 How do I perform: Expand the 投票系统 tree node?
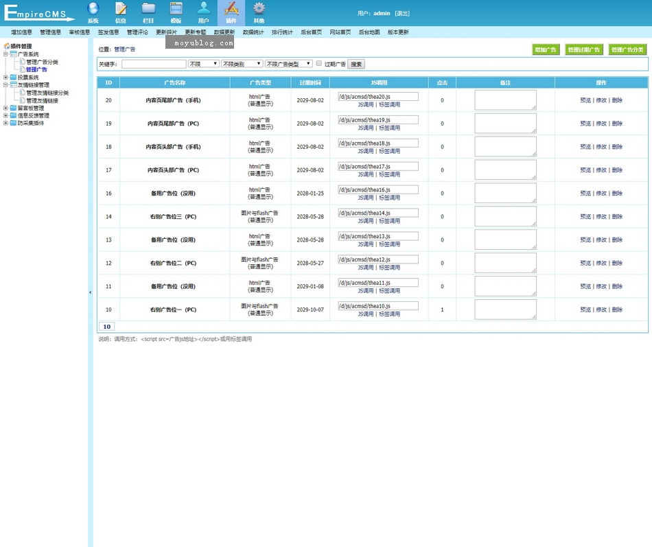[x=5, y=78]
